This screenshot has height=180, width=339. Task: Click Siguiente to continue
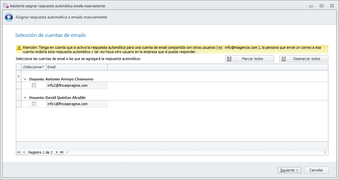coord(289,170)
